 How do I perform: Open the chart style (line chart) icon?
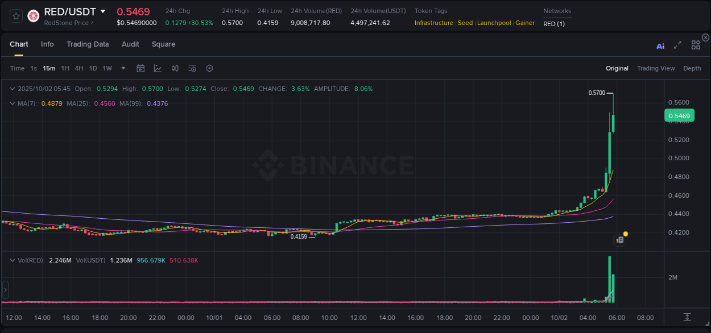157,68
